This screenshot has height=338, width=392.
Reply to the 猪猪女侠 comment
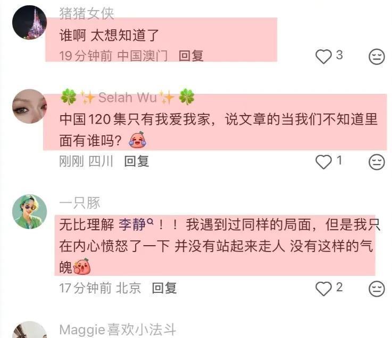191,55
